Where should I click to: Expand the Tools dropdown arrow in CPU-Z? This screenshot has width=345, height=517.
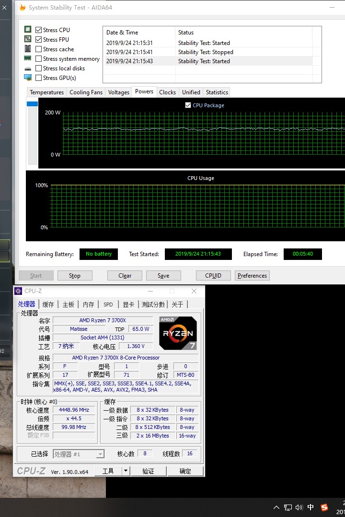tap(126, 471)
